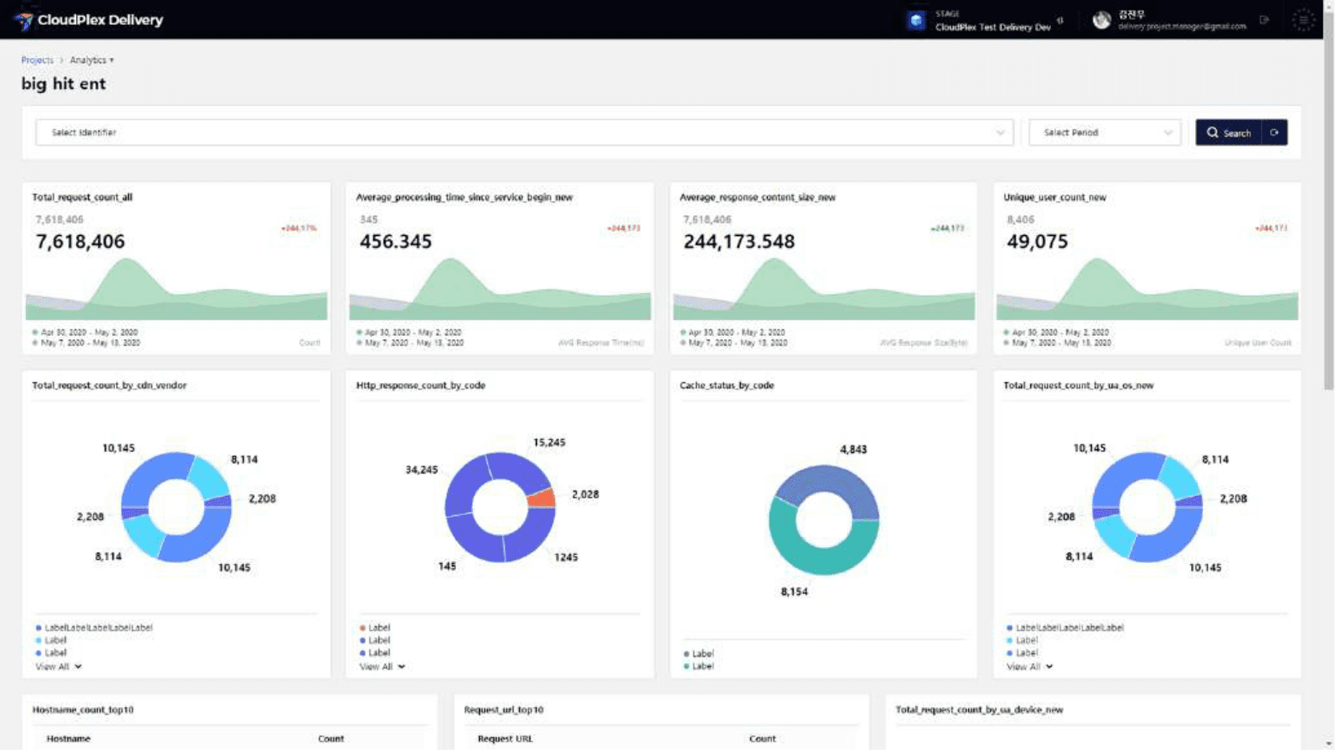Click the Count header in Hostname_count_top10 table
This screenshot has width=1335, height=751.
[331, 739]
